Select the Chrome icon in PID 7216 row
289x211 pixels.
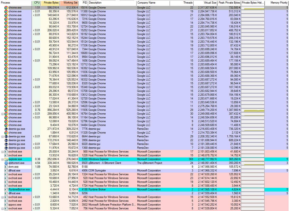6,19
